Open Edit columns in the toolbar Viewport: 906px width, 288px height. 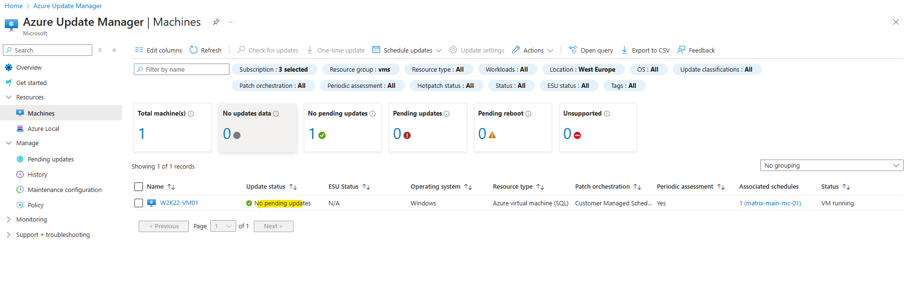[158, 50]
